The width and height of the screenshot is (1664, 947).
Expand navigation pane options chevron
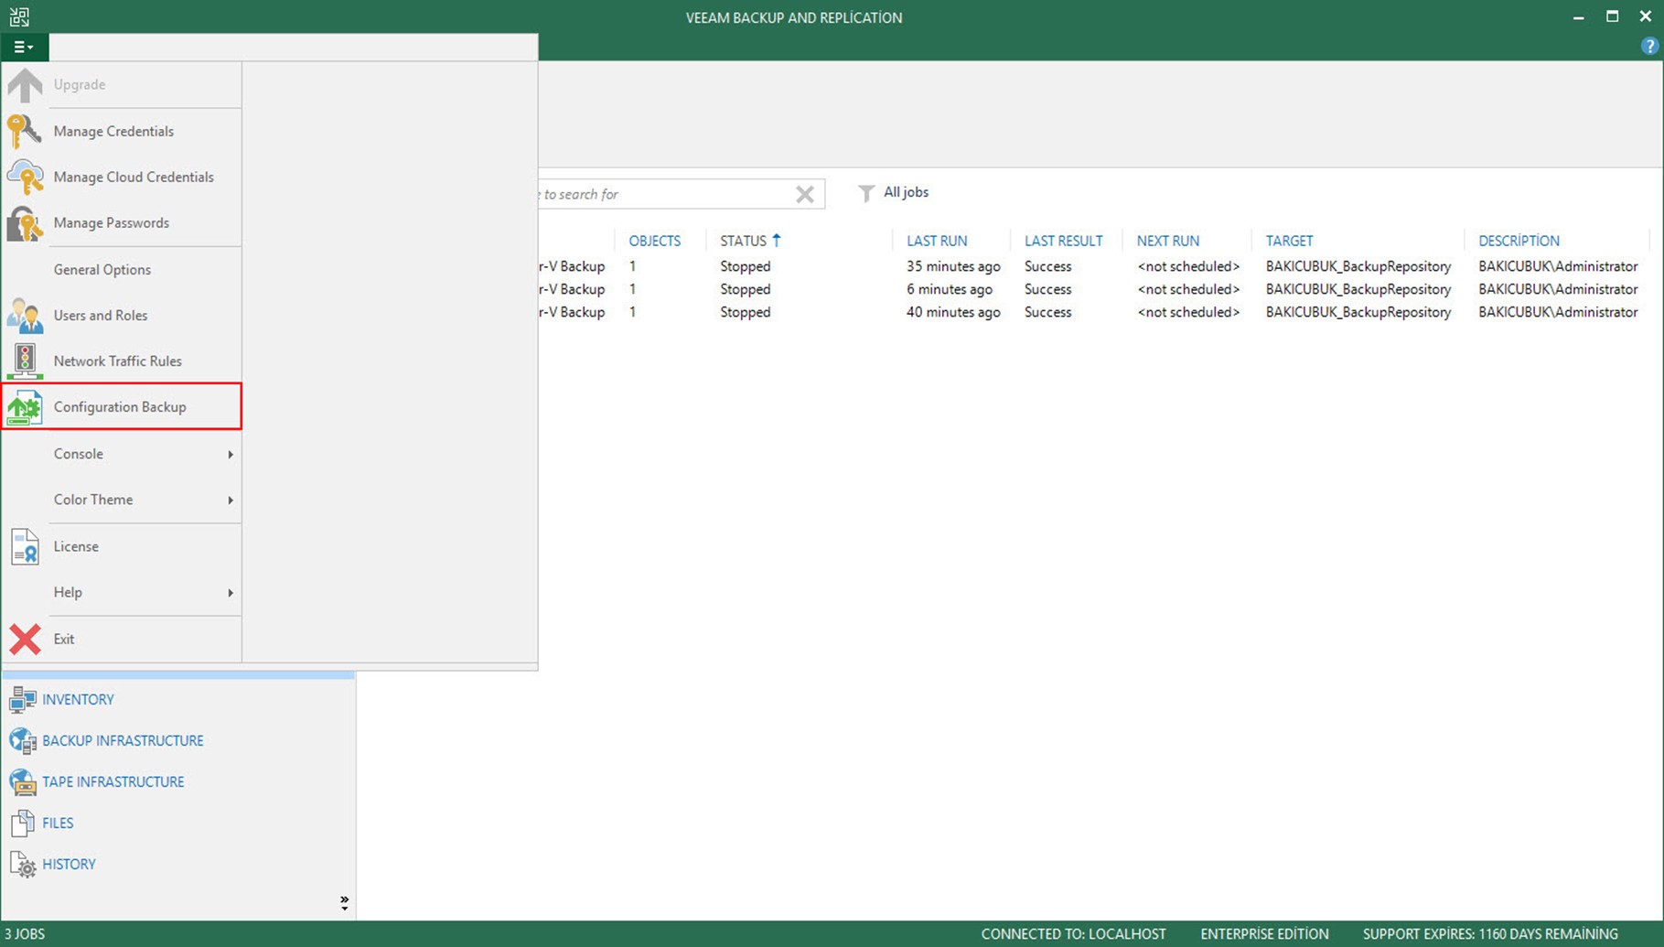pyautogui.click(x=344, y=903)
